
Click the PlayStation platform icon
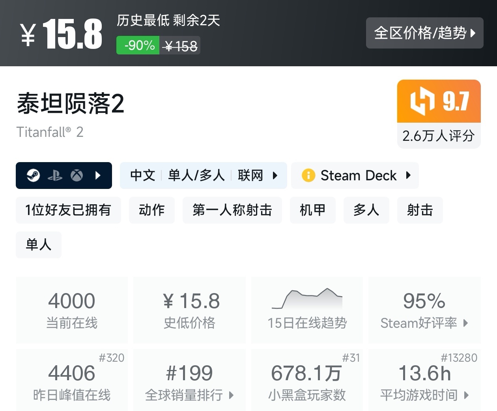click(x=55, y=176)
